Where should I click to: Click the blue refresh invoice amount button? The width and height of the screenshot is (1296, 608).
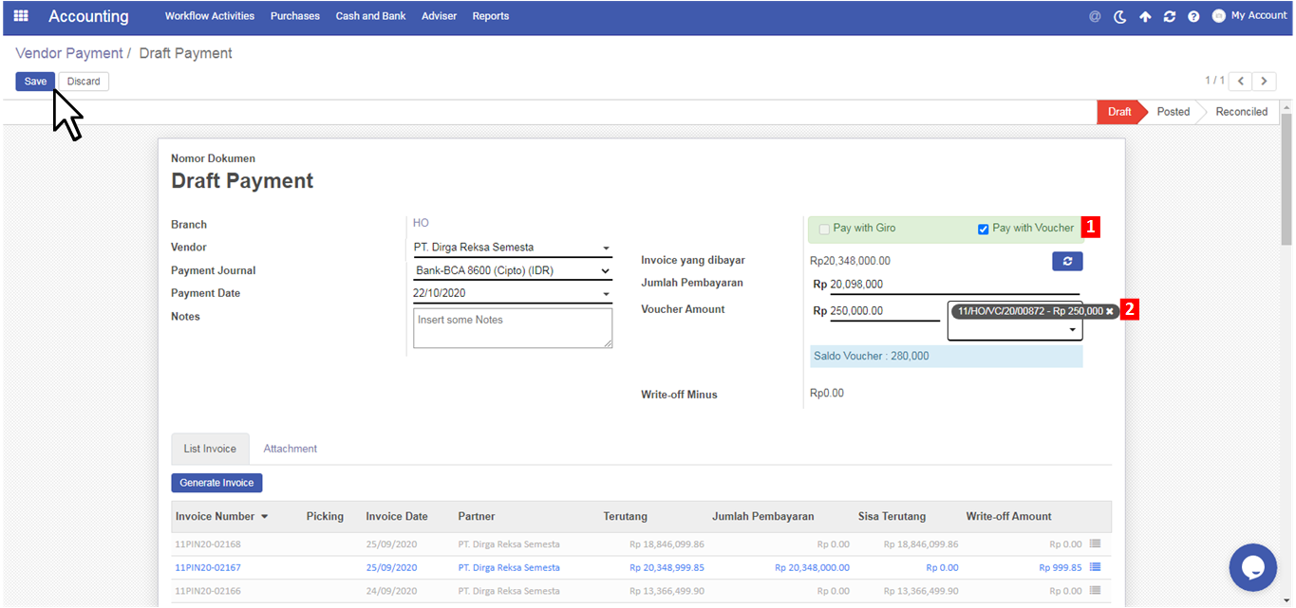[1067, 261]
